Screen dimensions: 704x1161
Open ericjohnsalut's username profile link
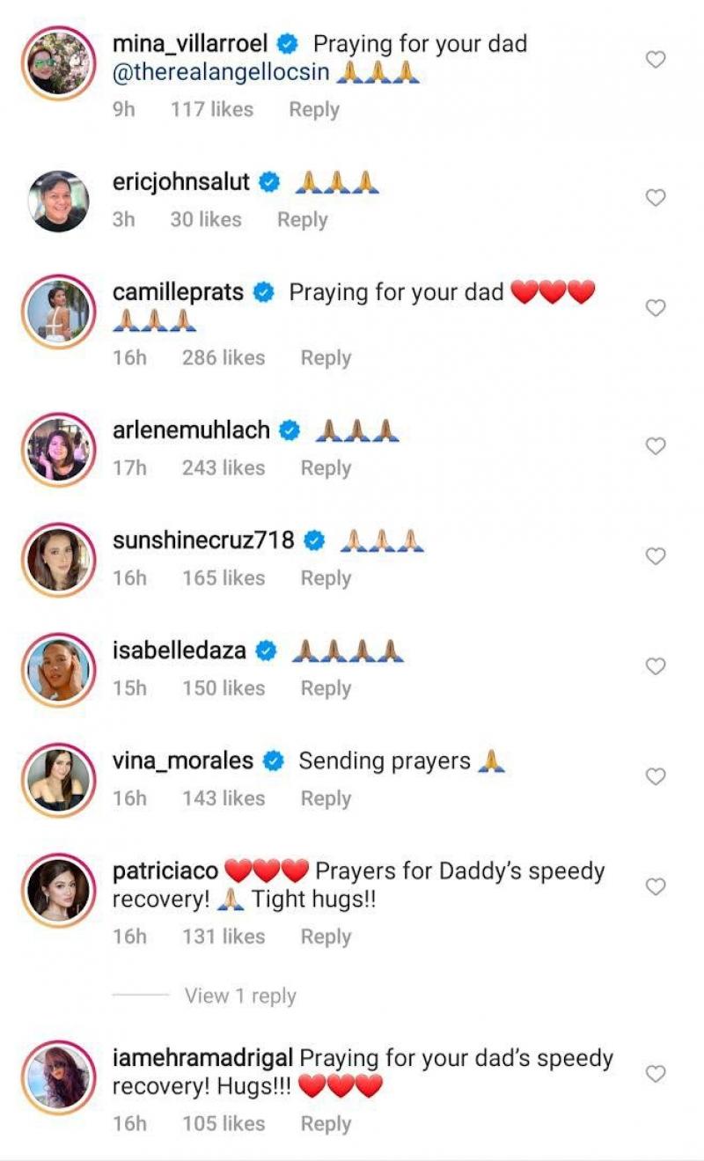181,182
